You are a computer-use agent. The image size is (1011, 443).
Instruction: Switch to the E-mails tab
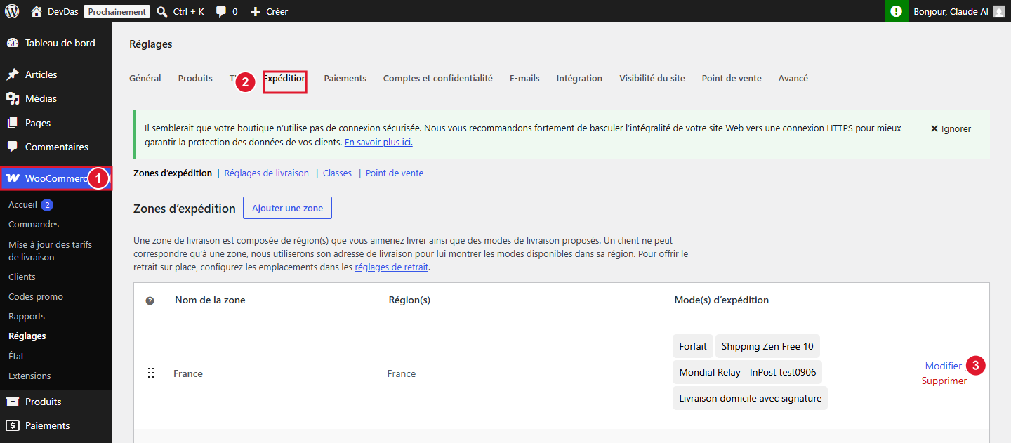524,78
